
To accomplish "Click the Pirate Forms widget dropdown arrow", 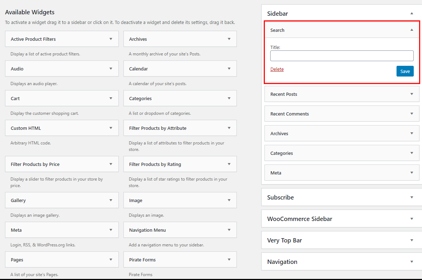I will pyautogui.click(x=229, y=259).
